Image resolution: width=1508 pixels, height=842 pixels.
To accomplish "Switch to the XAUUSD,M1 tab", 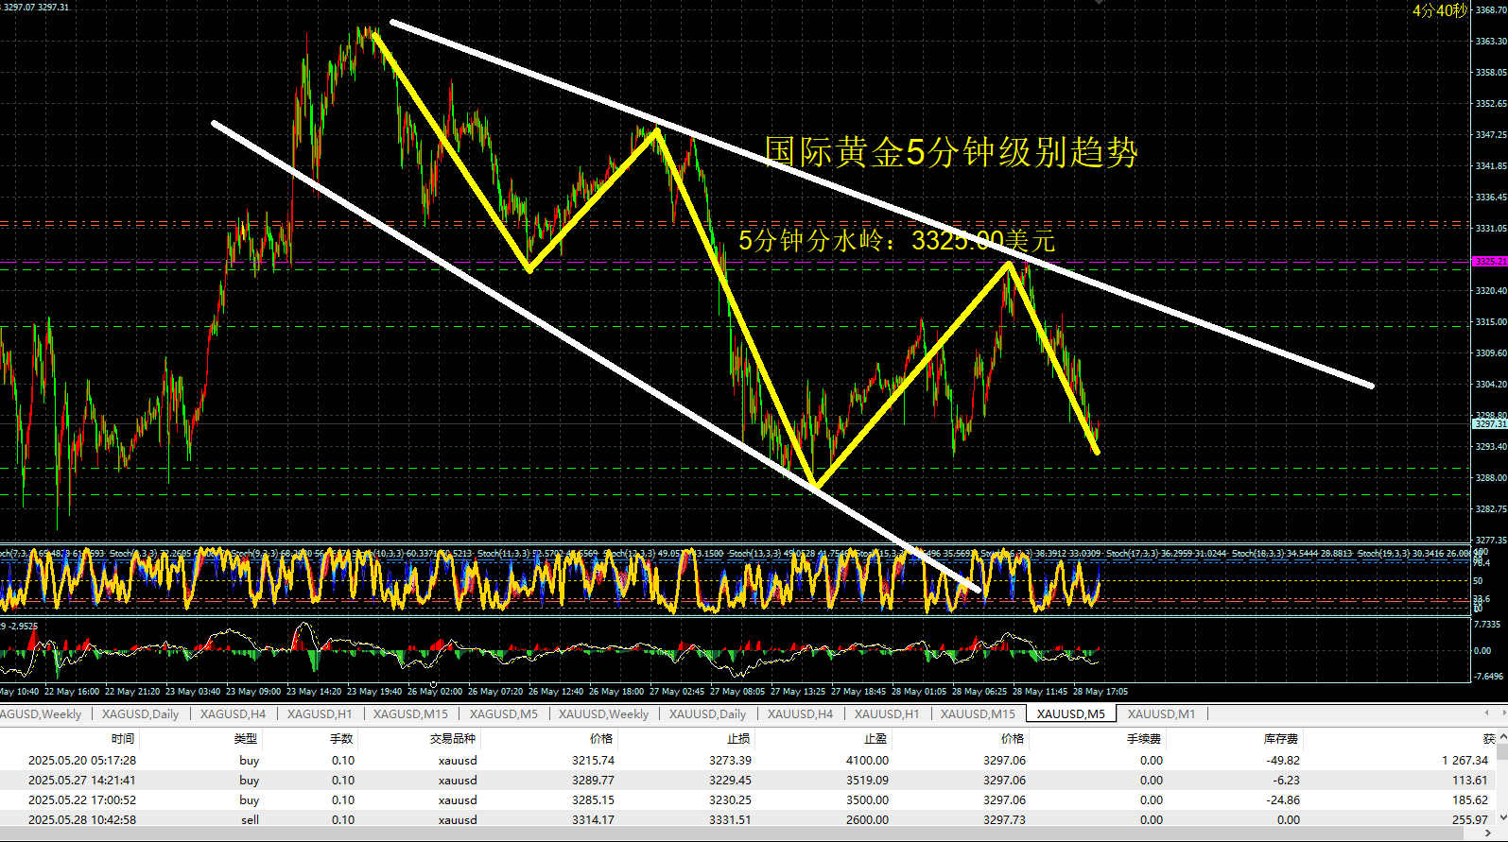I will [1161, 714].
